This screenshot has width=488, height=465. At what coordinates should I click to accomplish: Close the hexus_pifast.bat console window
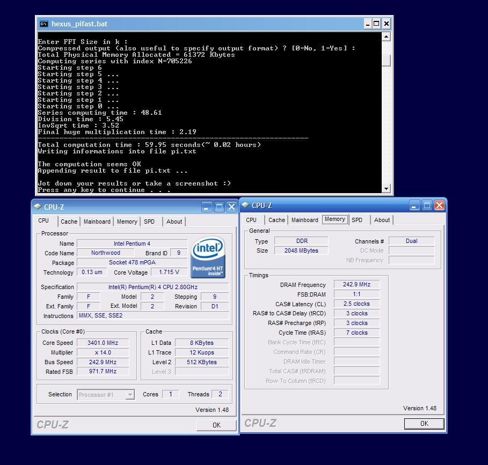point(386,24)
